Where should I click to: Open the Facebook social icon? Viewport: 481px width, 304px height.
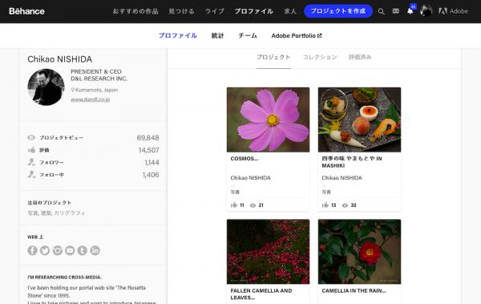pos(33,250)
